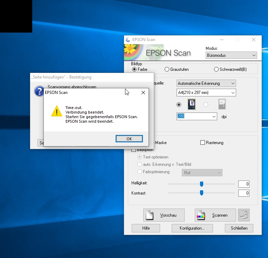Click the yellow warning triangle icon
The width and height of the screenshot is (268, 258).
[56, 111]
